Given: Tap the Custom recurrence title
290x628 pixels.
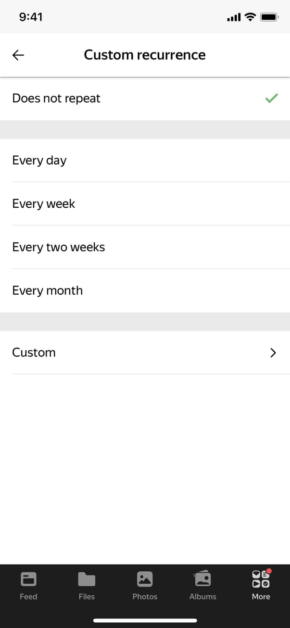Looking at the screenshot, I should click(145, 55).
